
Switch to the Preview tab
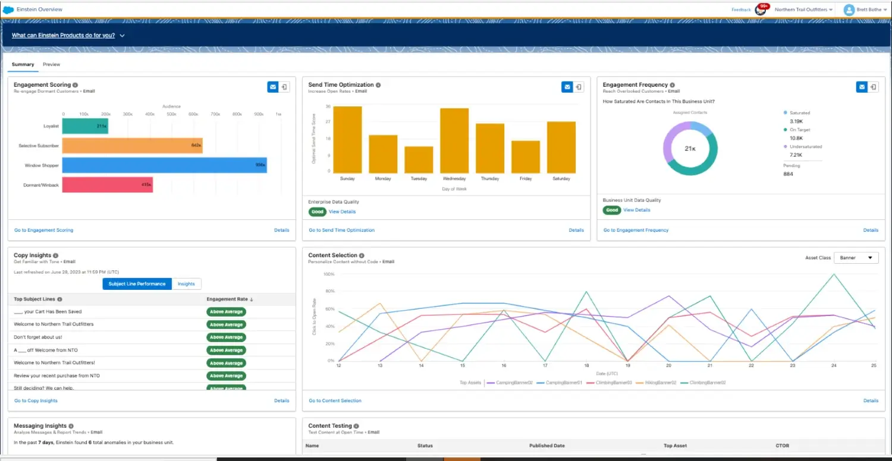pyautogui.click(x=51, y=64)
